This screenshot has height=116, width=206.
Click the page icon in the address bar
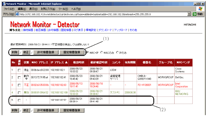click(17, 14)
